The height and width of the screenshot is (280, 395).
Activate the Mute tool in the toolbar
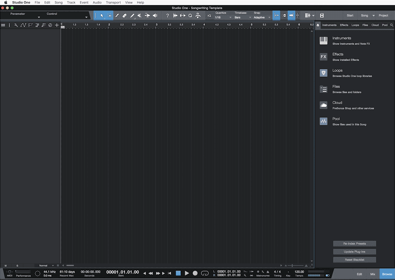(x=140, y=15)
